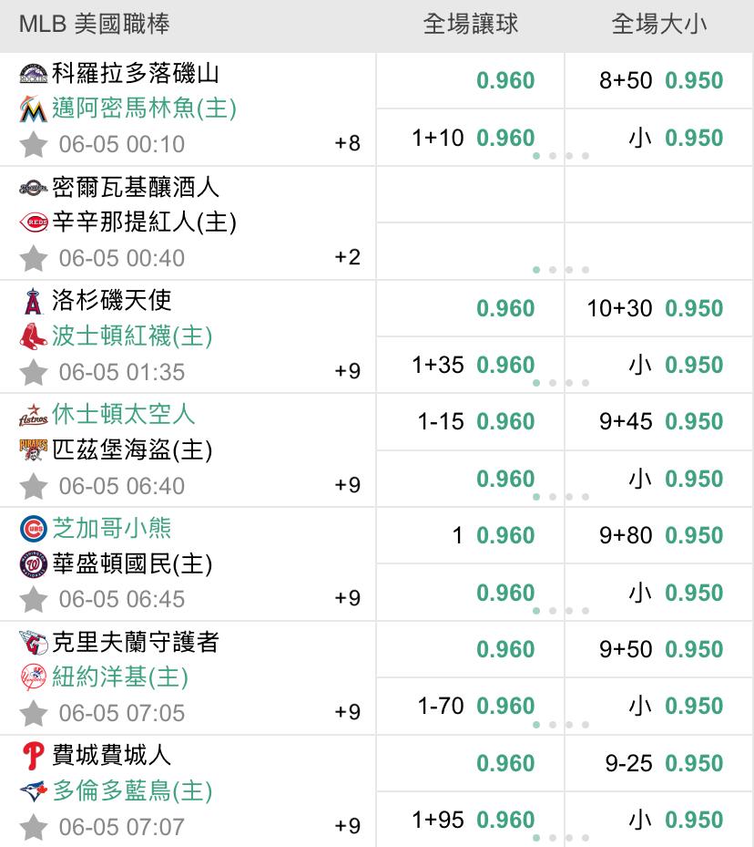The width and height of the screenshot is (754, 847).
Task: Click the Colorado Rockies team logo
Action: click(x=34, y=73)
